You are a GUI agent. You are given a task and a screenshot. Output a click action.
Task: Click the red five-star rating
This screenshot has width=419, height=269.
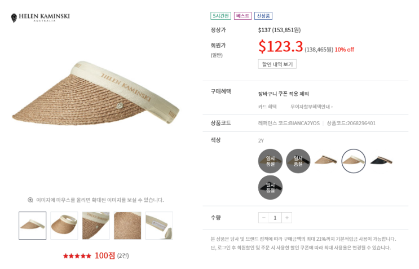pos(77,255)
